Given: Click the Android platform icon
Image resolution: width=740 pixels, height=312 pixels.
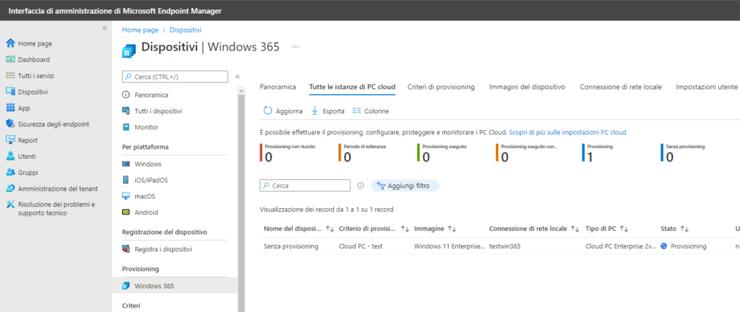Looking at the screenshot, I should coord(126,212).
